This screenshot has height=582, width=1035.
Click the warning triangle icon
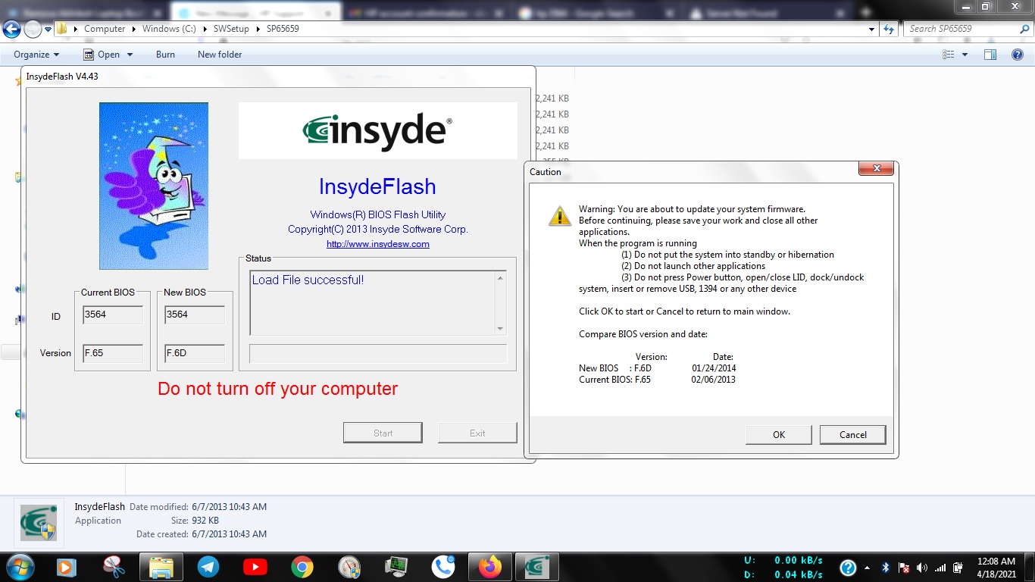click(560, 216)
